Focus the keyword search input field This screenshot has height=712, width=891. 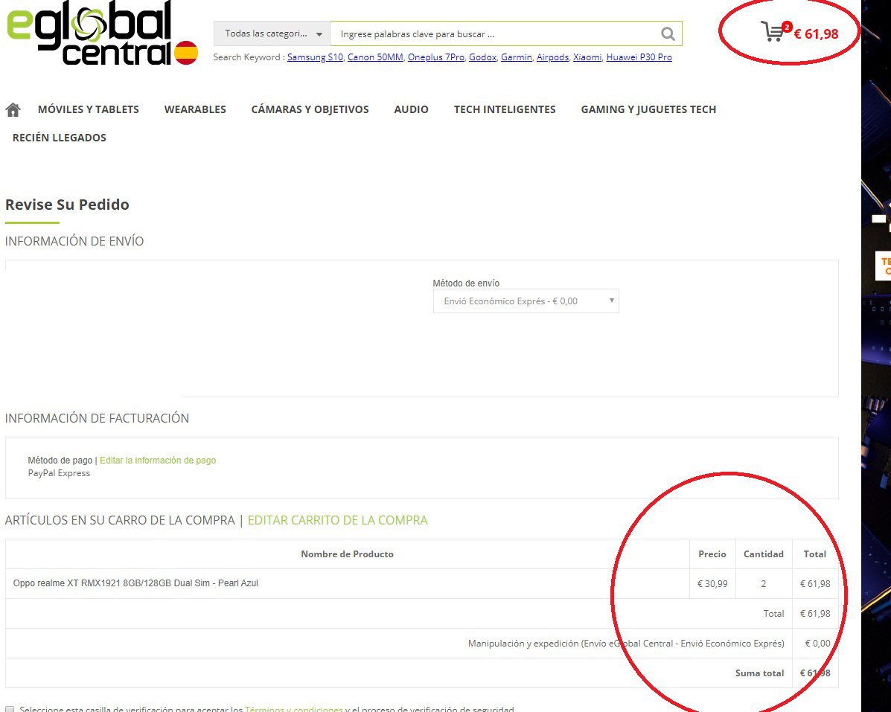click(494, 34)
